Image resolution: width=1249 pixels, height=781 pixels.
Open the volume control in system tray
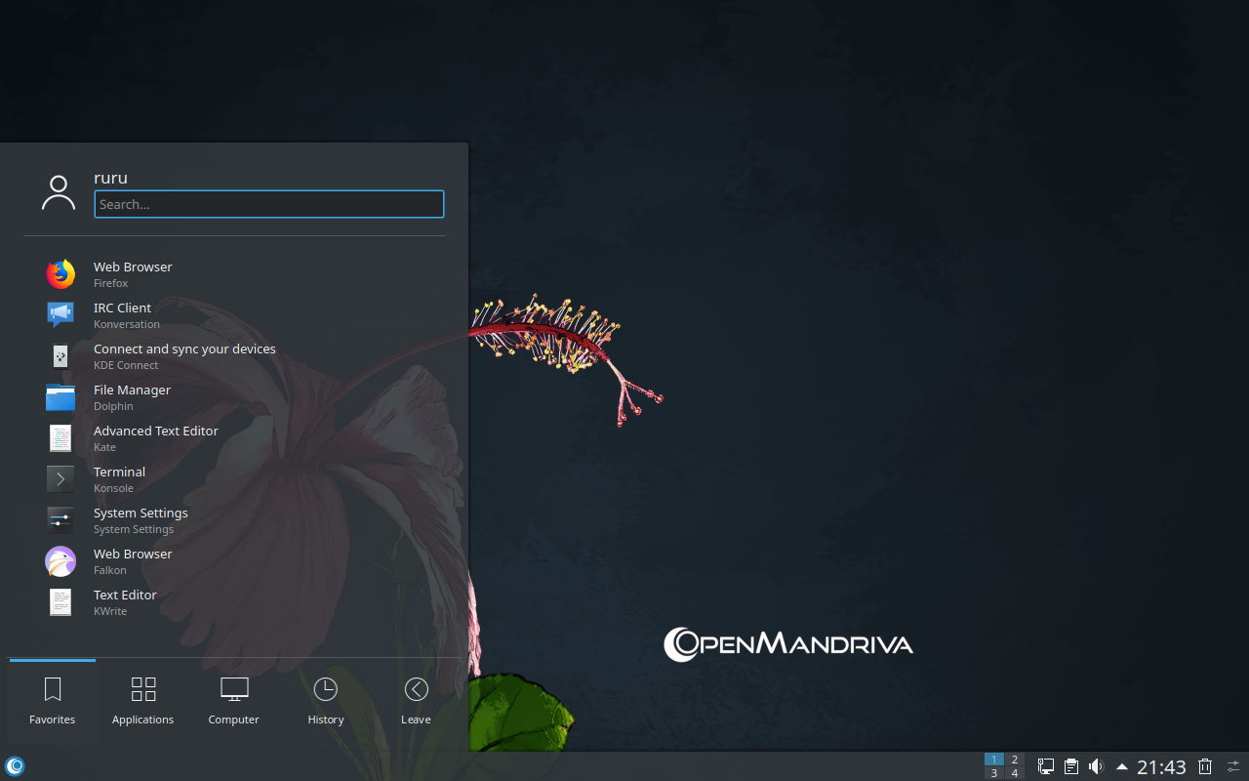pos(1096,766)
